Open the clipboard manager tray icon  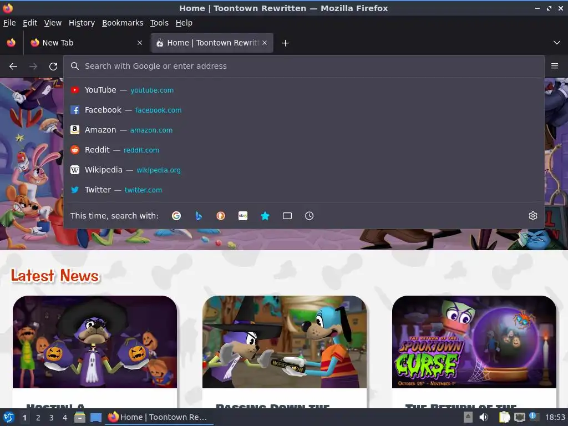click(505, 418)
